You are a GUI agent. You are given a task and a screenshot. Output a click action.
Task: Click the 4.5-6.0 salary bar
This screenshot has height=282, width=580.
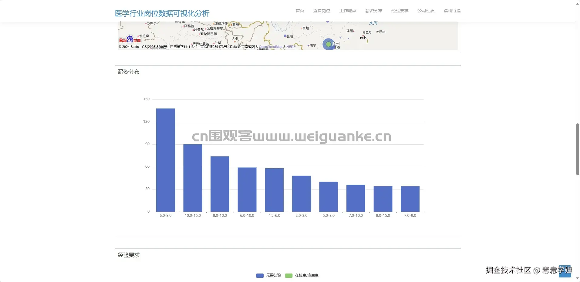(x=274, y=190)
